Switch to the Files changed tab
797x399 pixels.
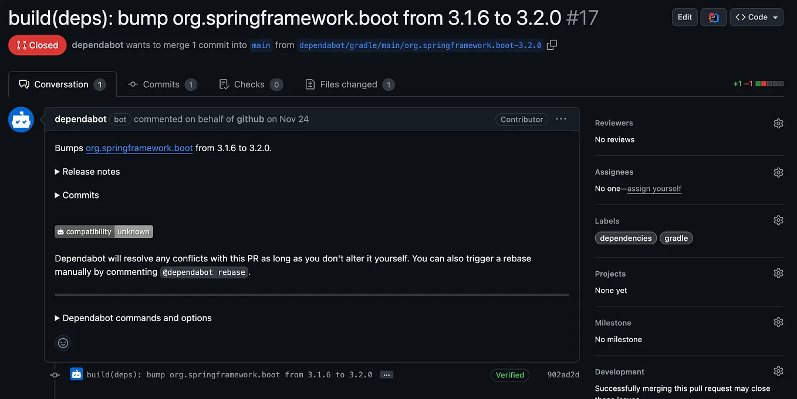click(x=349, y=84)
